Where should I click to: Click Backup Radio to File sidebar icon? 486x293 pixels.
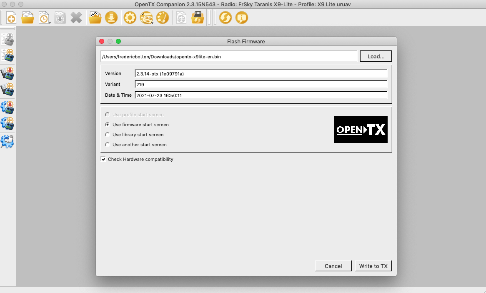tap(8, 89)
